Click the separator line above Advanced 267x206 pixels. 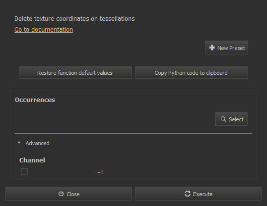click(133, 133)
